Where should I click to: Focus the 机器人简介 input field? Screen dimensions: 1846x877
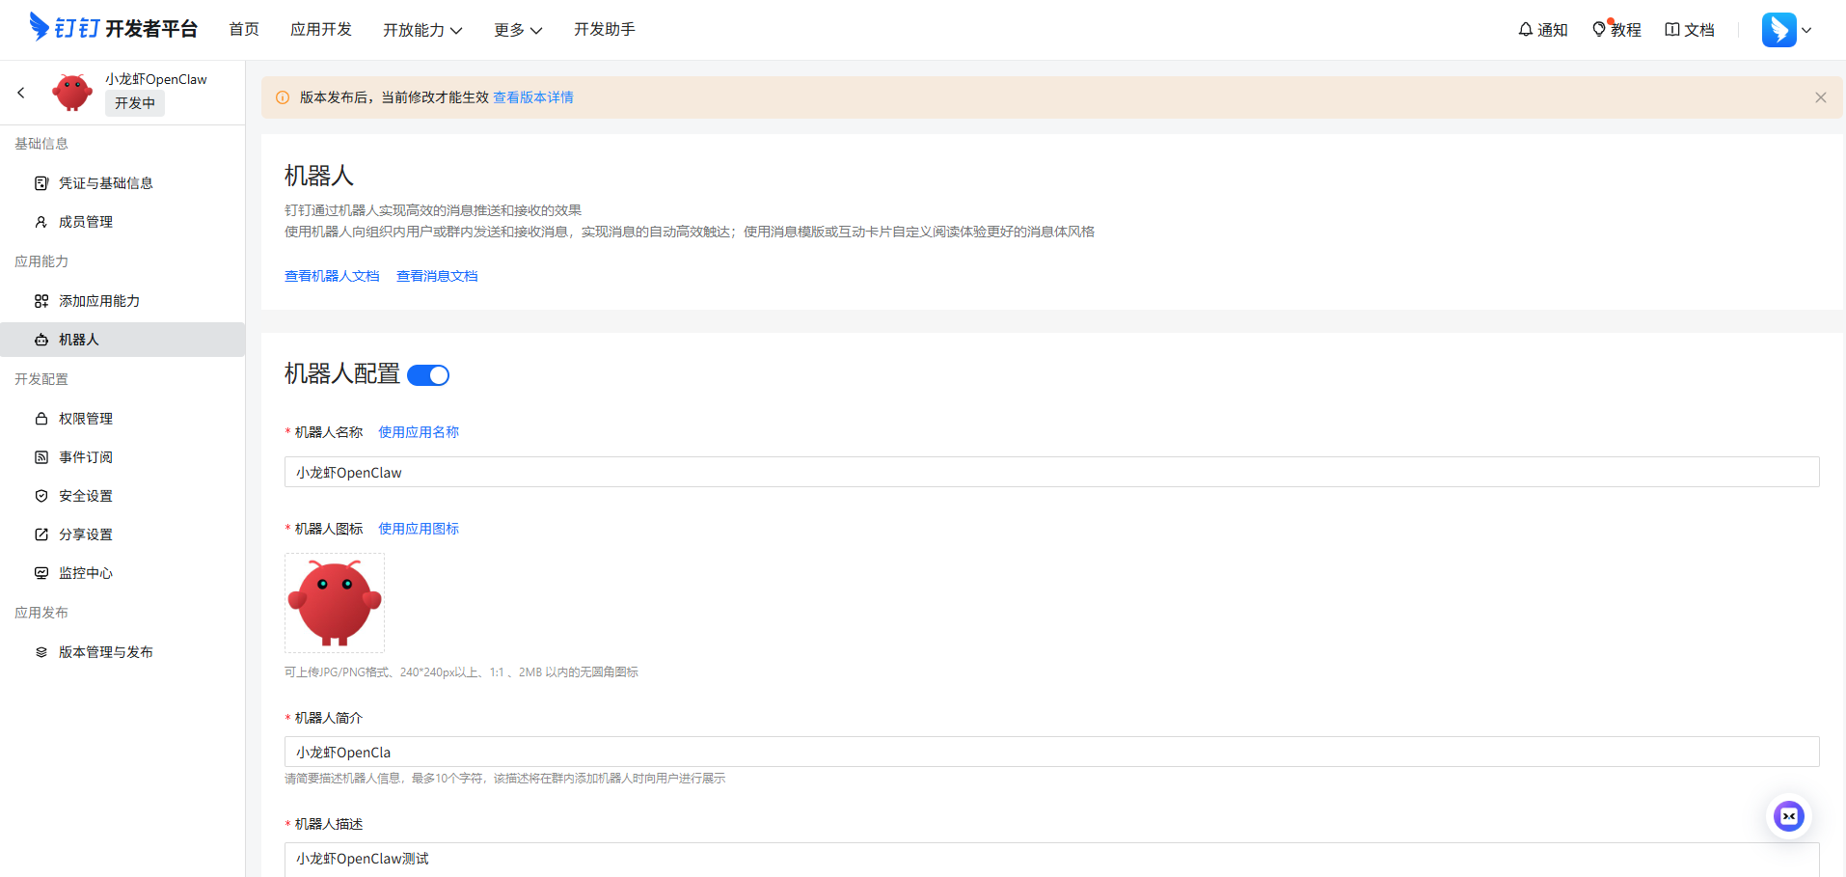(x=1051, y=752)
